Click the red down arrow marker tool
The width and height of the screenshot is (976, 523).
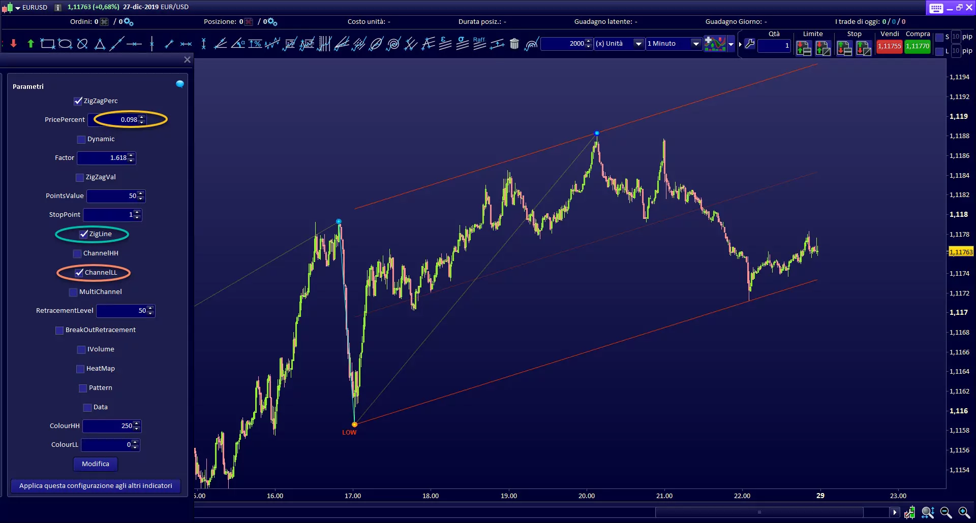tap(14, 44)
